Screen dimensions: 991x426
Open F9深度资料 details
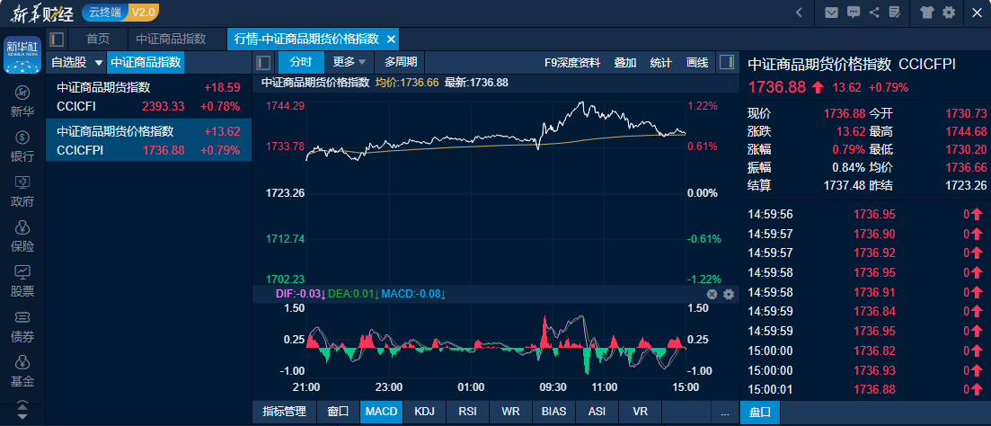pyautogui.click(x=572, y=62)
